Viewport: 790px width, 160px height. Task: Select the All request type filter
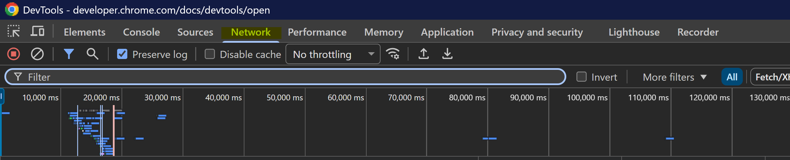pos(732,77)
